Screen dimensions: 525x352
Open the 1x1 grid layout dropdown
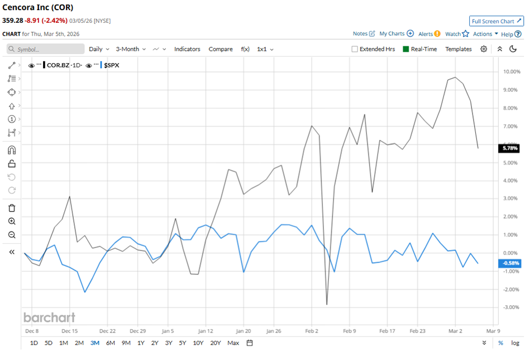tap(265, 49)
